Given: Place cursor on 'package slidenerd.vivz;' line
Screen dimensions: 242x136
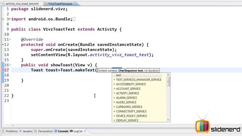Looking at the screenshot, I should (x=39, y=9).
